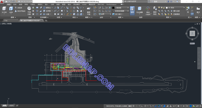Open the unsaved view (未保存的视图) dropdown
Viewport: 202px width, 108px height.
[x=120, y=11]
